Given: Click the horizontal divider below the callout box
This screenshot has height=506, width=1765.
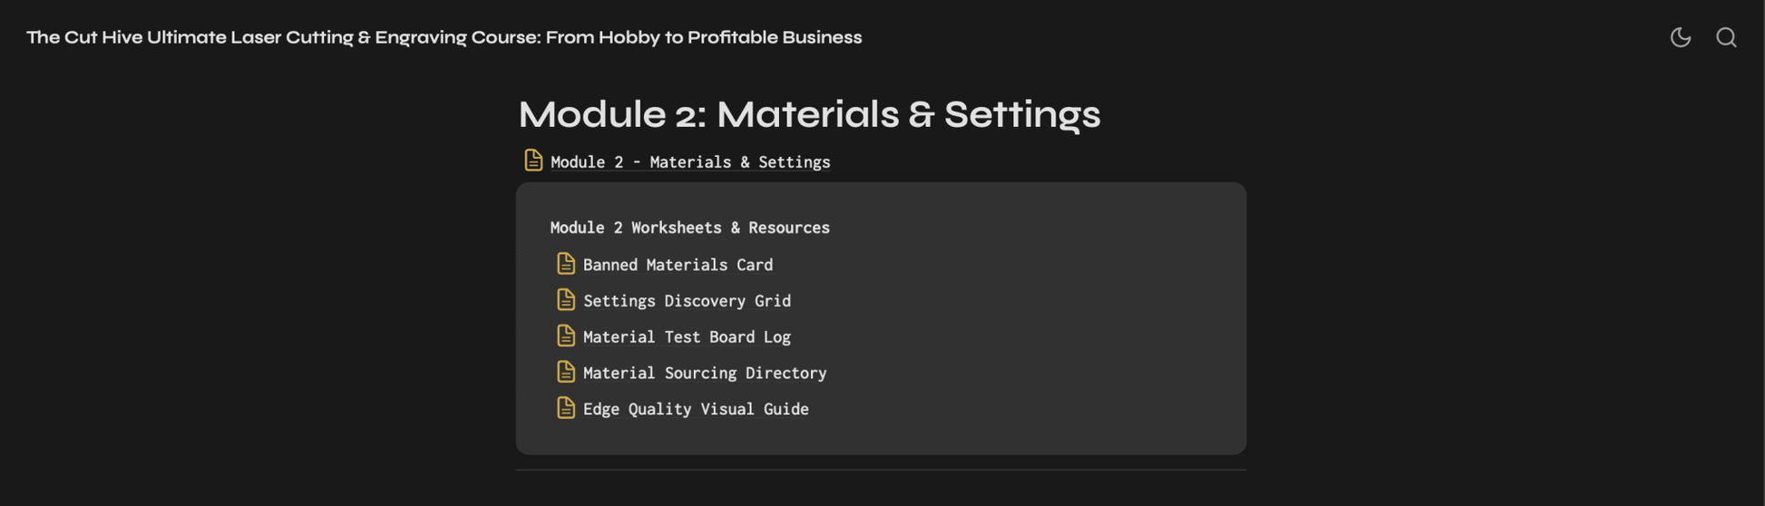Looking at the screenshot, I should click(881, 470).
